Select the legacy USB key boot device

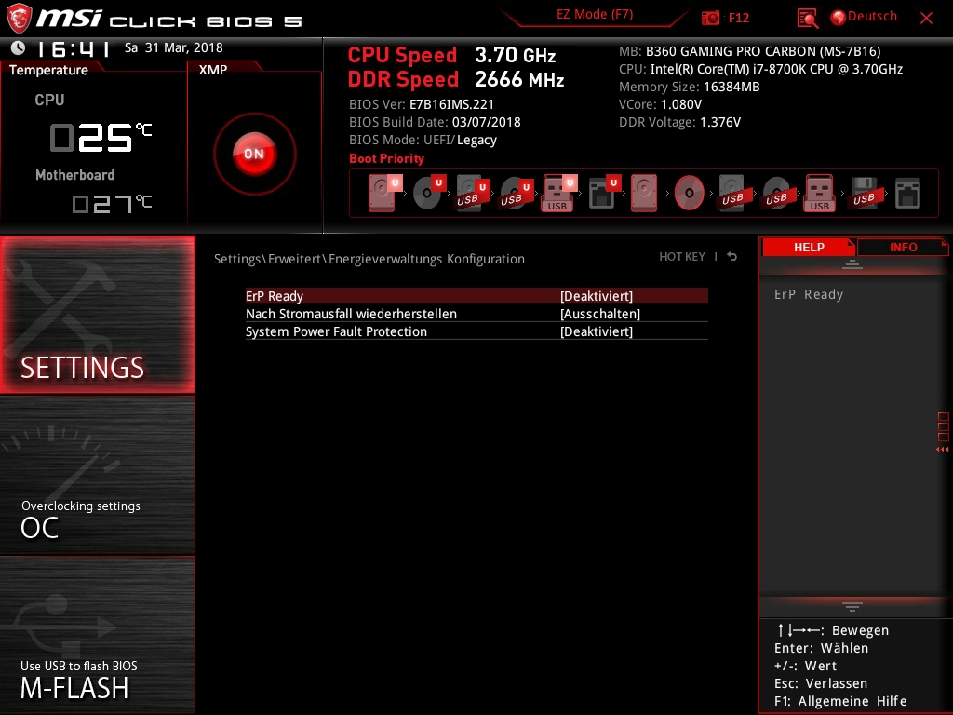(x=819, y=193)
